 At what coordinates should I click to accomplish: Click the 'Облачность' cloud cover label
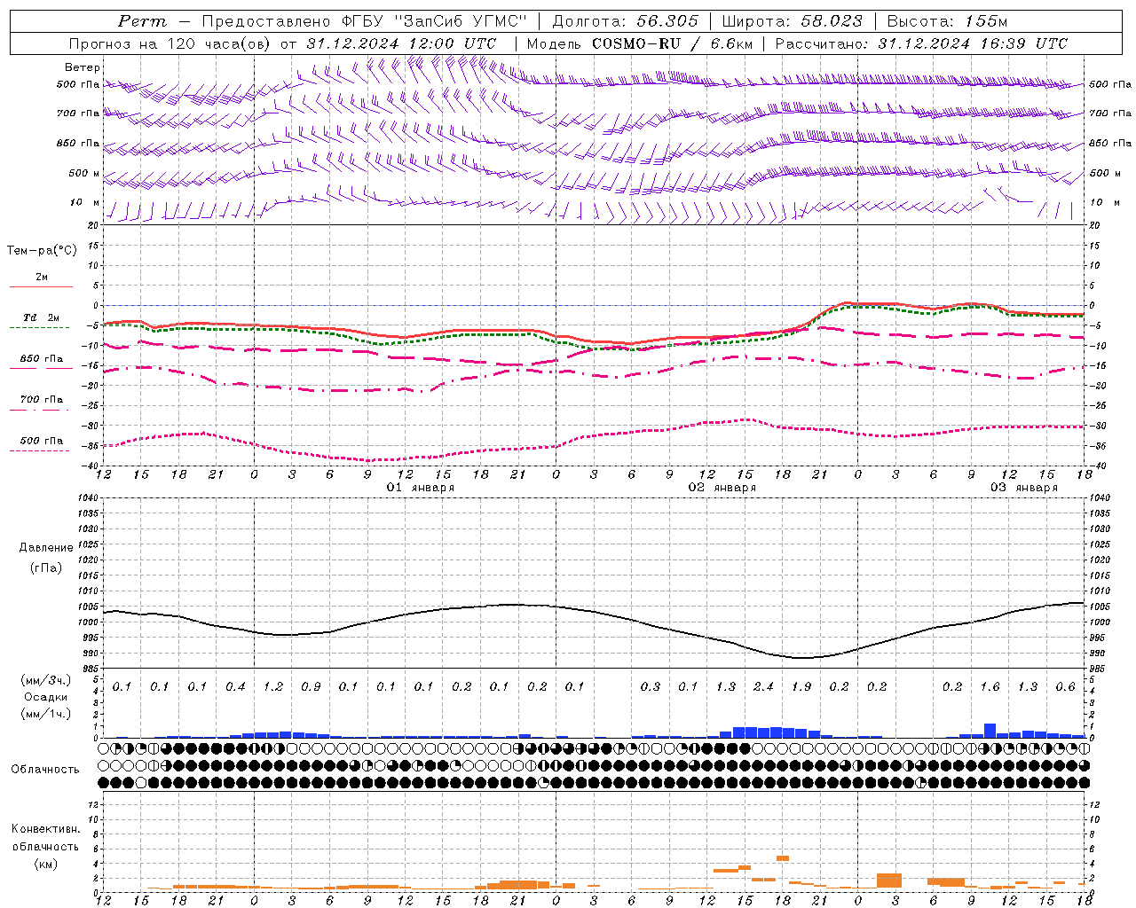pyautogui.click(x=45, y=770)
